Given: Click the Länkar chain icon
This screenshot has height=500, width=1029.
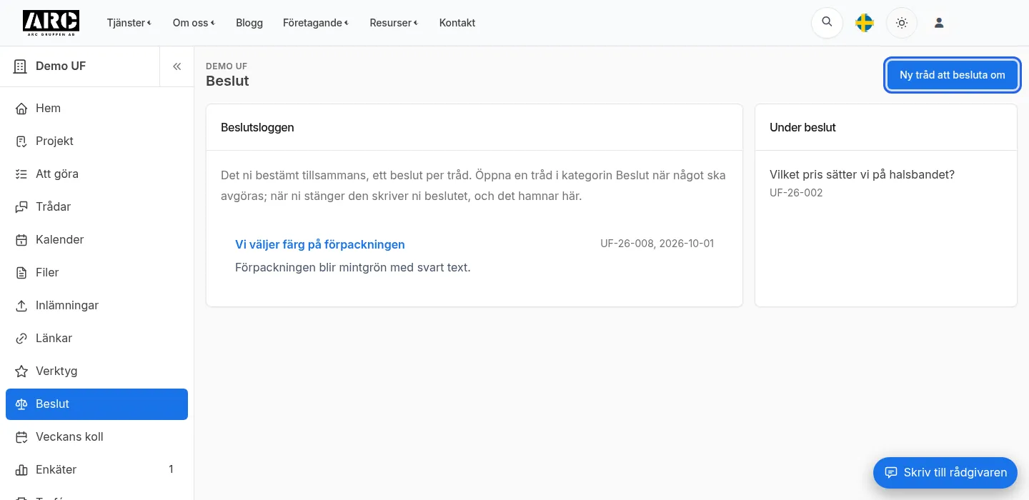Looking at the screenshot, I should pyautogui.click(x=21, y=339).
